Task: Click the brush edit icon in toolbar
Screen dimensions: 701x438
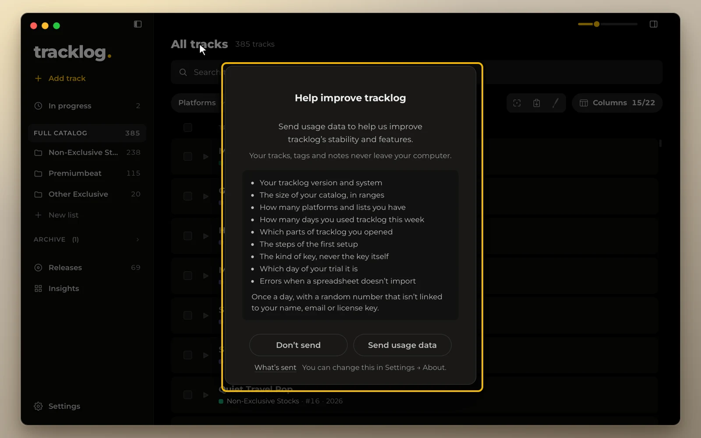Action: point(556,103)
